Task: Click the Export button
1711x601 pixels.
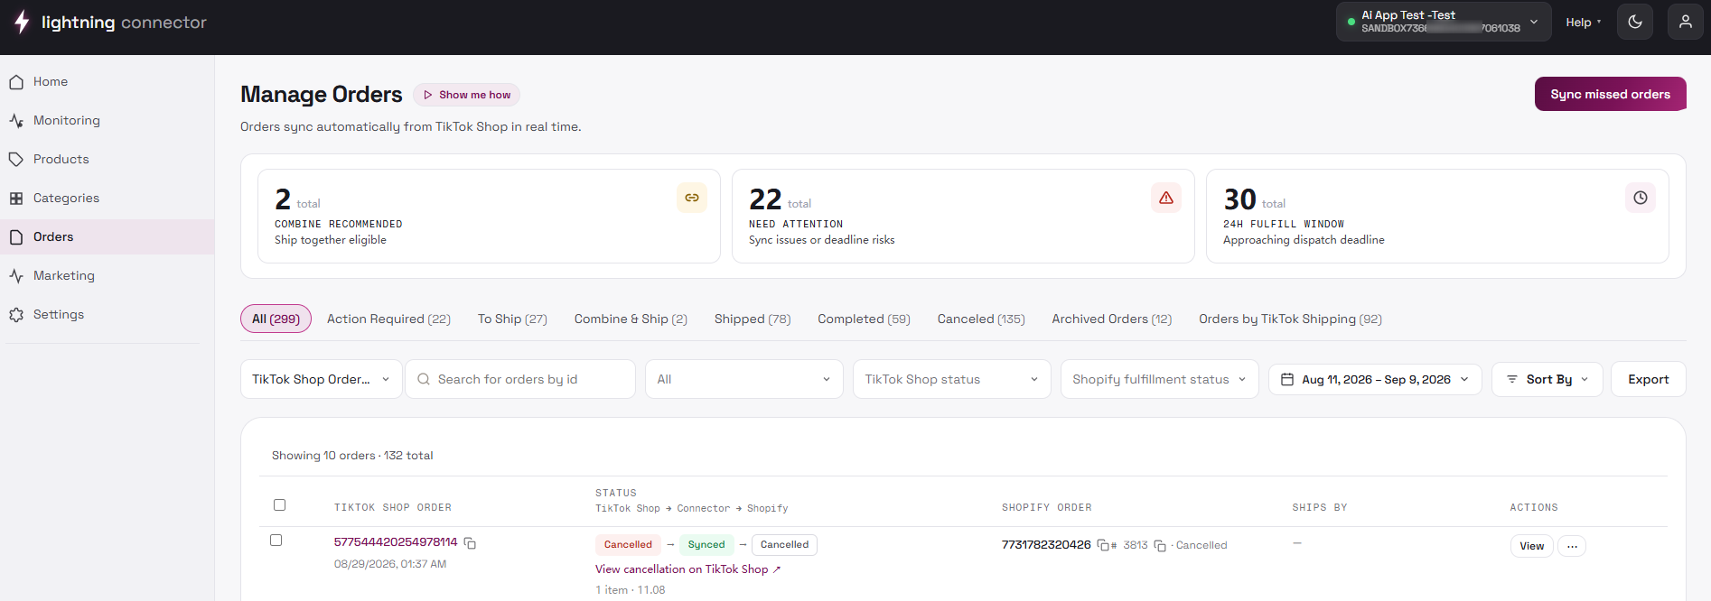Action: point(1648,379)
